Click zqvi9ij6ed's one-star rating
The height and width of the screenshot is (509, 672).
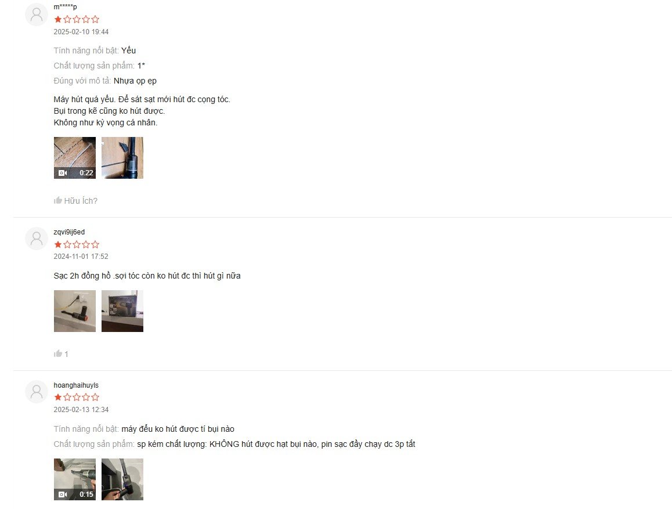77,245
